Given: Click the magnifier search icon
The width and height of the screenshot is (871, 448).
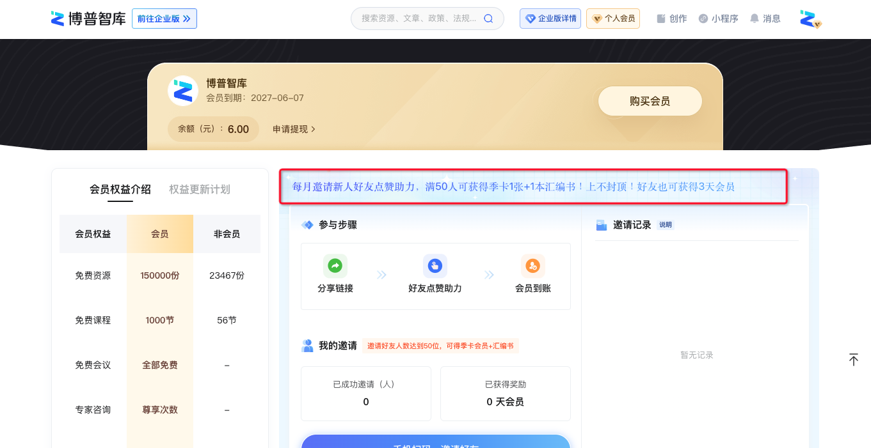Looking at the screenshot, I should click(x=488, y=19).
